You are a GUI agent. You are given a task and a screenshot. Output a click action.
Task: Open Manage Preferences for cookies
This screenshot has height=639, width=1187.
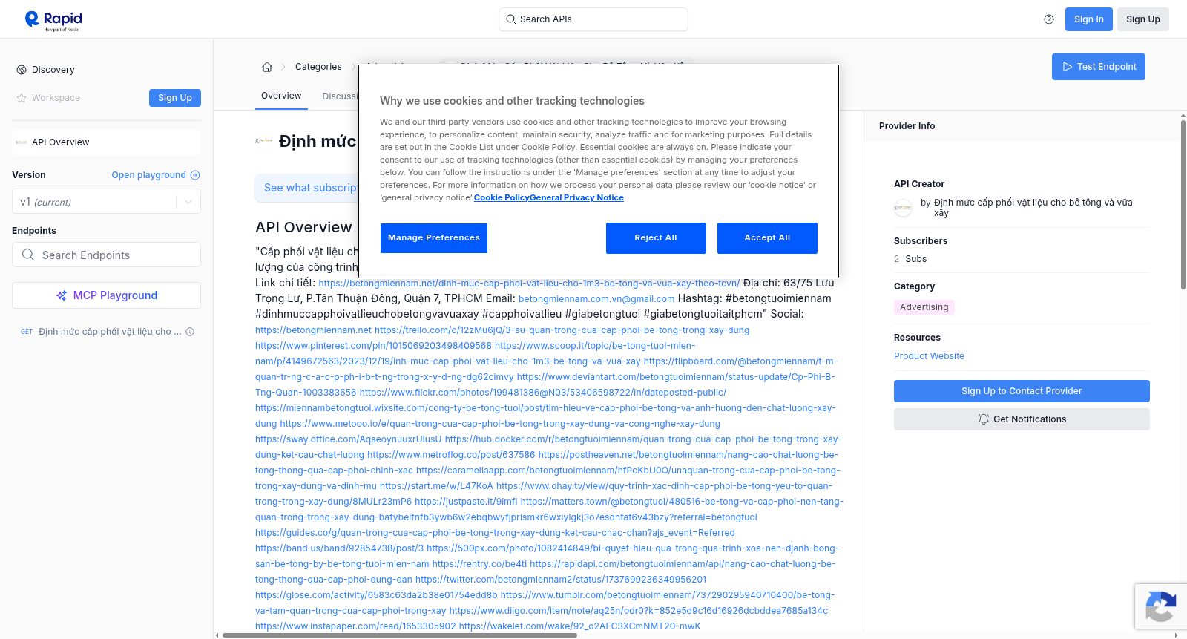[434, 238]
